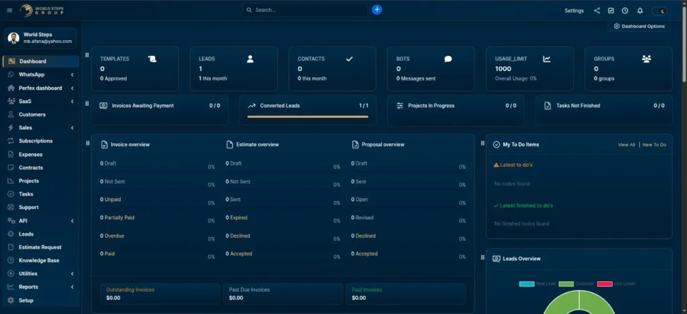Toggle dark mode switch
687x314 pixels.
pyautogui.click(x=660, y=11)
